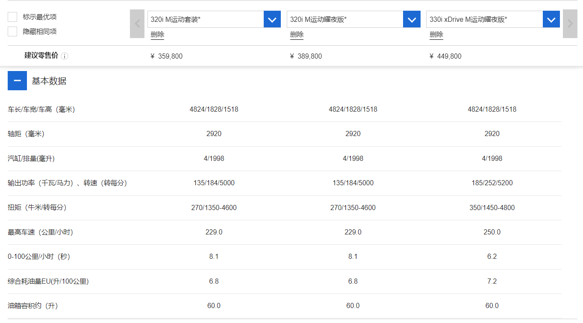The image size is (583, 323).
Task: Click the 185/252/5200 output power value
Action: [492, 183]
